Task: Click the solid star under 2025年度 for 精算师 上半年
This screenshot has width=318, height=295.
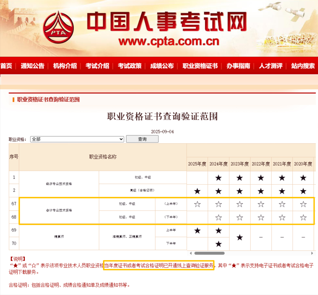Action: [x=197, y=231]
